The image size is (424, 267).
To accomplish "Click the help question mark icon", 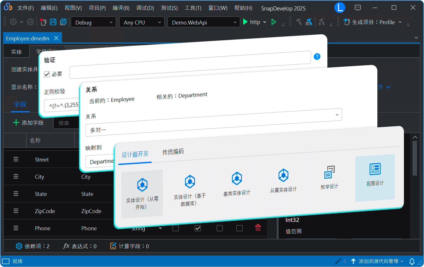I will point(317,56).
